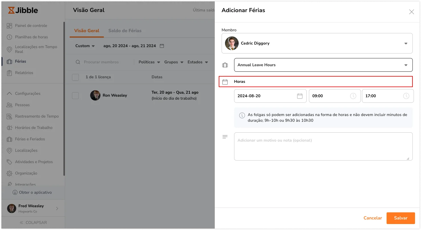Go to Planilhas de horas
421x230 pixels.
(x=31, y=37)
